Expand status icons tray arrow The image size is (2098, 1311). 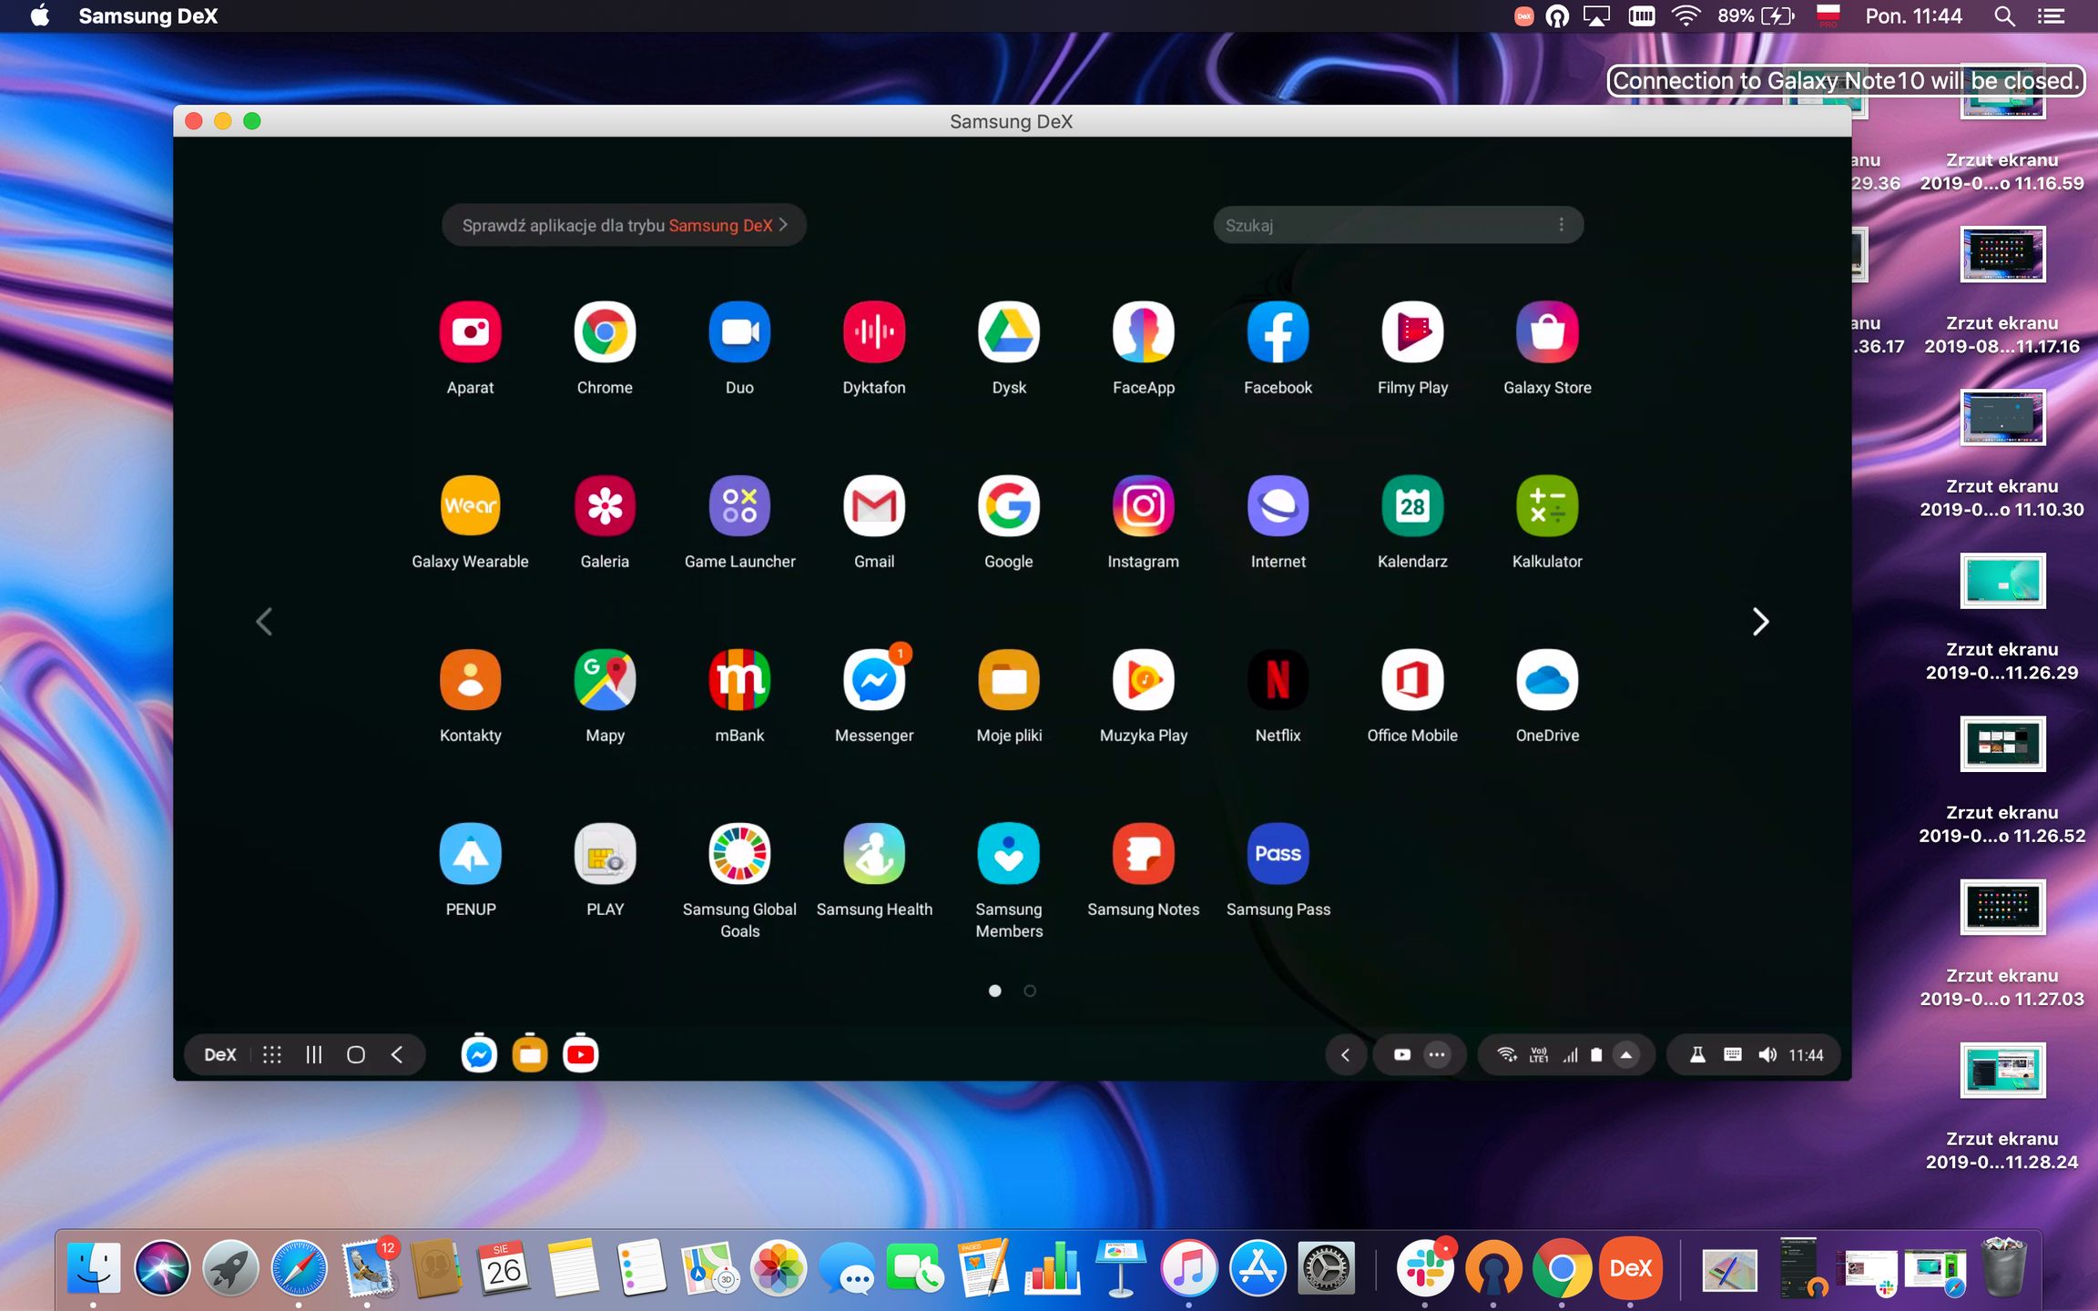(1625, 1054)
